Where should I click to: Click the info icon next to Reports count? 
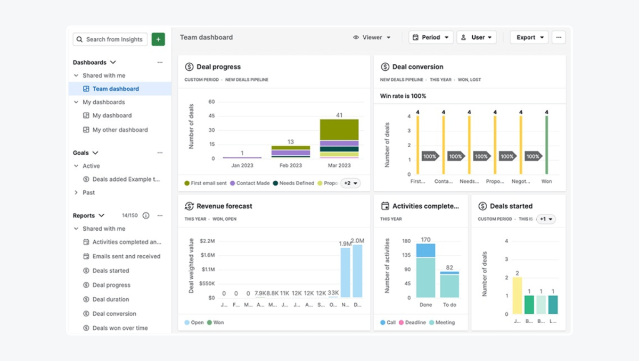coord(146,216)
